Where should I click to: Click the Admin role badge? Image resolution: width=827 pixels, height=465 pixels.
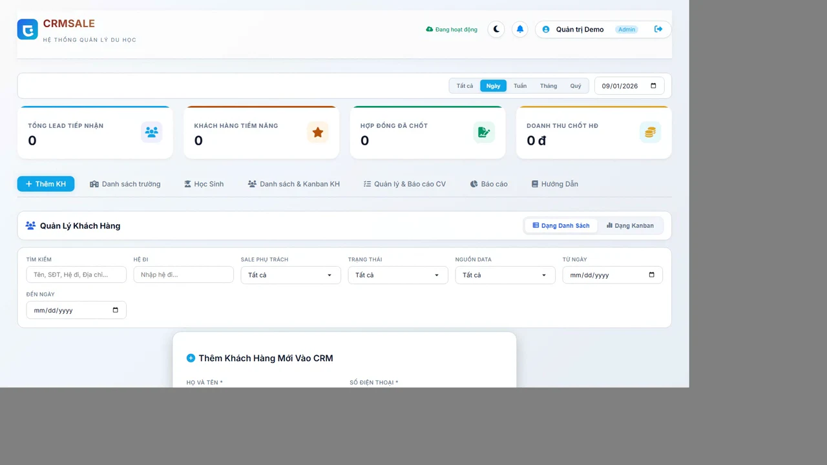[x=627, y=30]
